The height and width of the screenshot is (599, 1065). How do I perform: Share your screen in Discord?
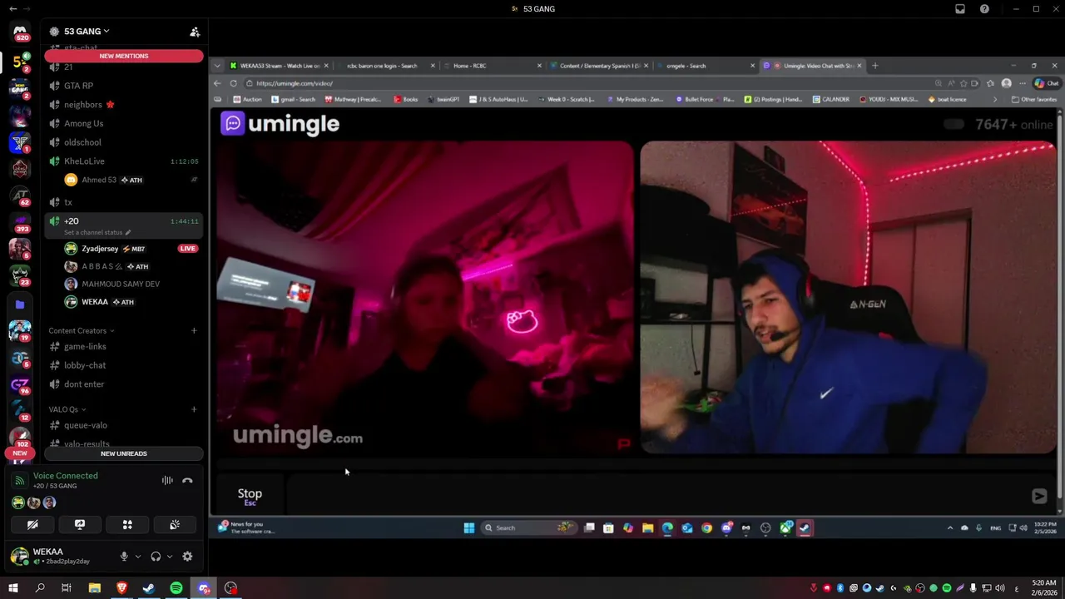point(80,525)
